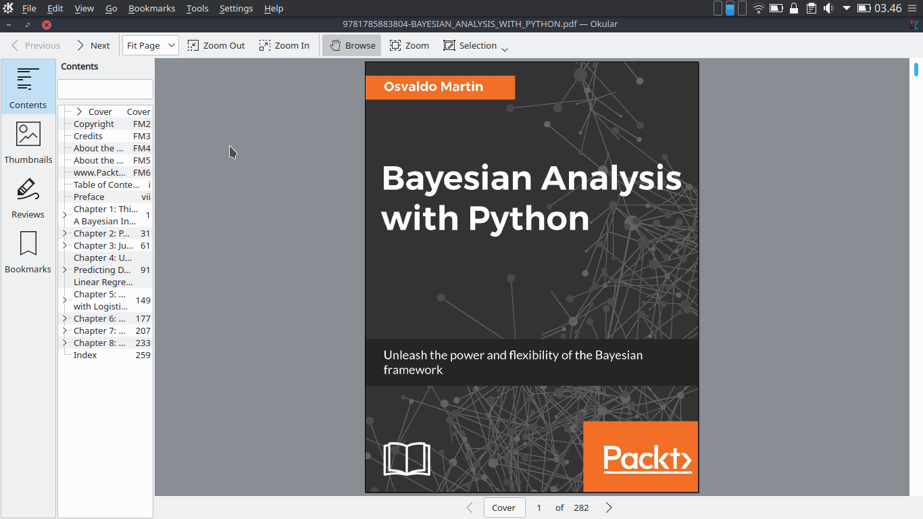The image size is (923, 519).
Task: Open the Settings menu
Action: coord(236,8)
